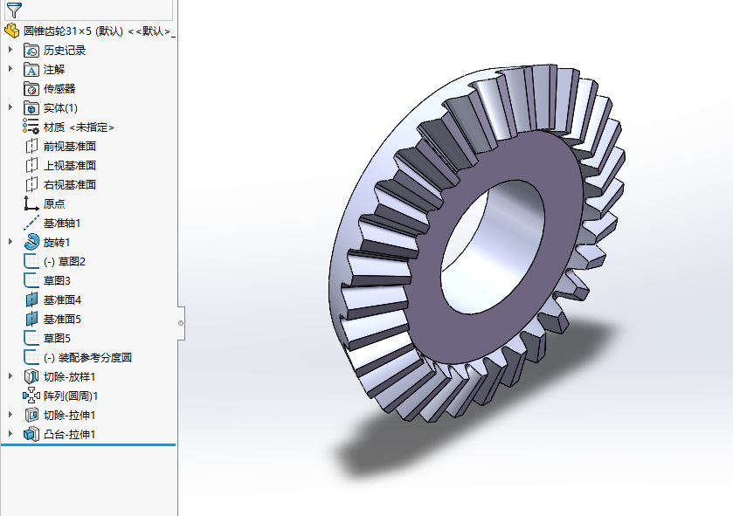This screenshot has height=516, width=733.
Task: Expand the 旋转1 feature
Action: [x=10, y=242]
